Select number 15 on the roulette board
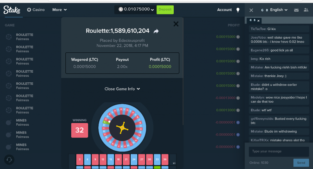Image resolution: width=313 pixels, height=169 pixels. 111,160
